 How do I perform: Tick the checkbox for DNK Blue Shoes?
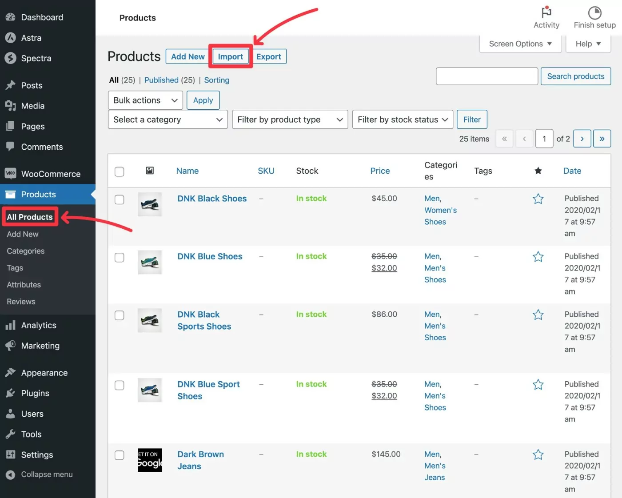pos(120,258)
